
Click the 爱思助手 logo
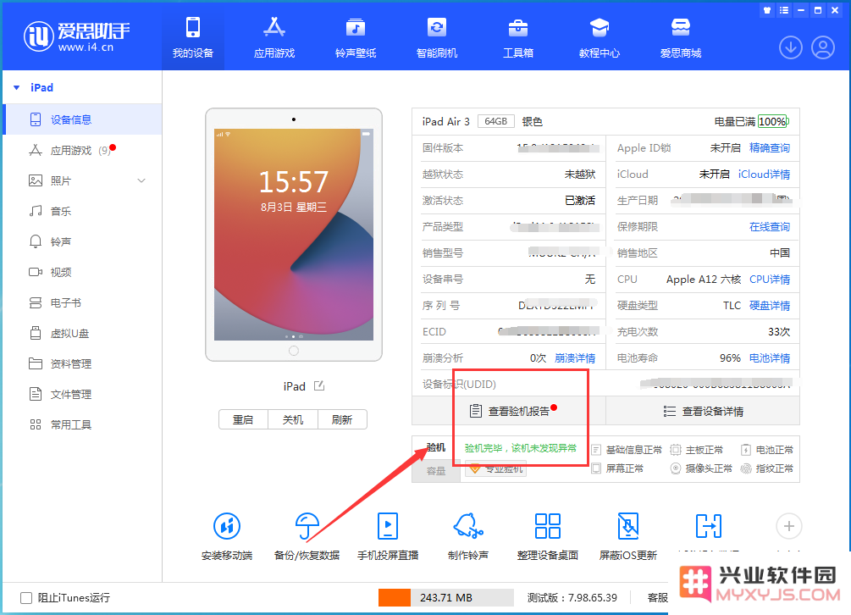[x=76, y=36]
